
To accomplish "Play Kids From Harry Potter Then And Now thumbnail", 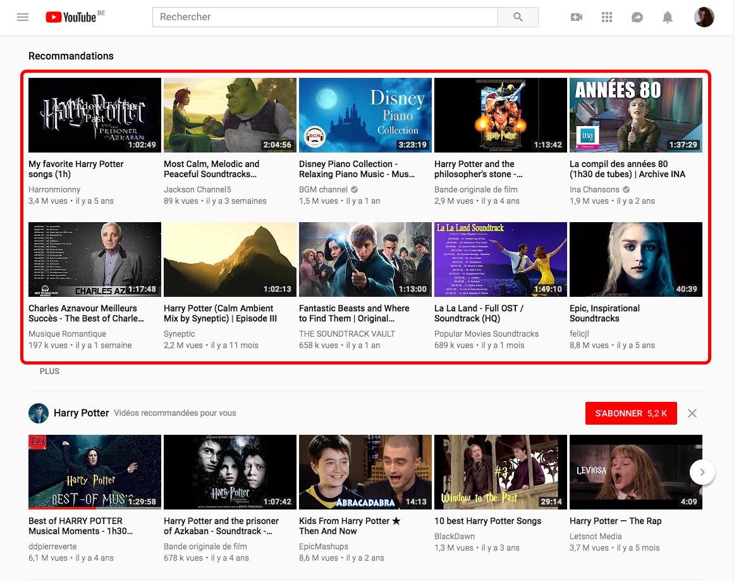I will point(365,472).
